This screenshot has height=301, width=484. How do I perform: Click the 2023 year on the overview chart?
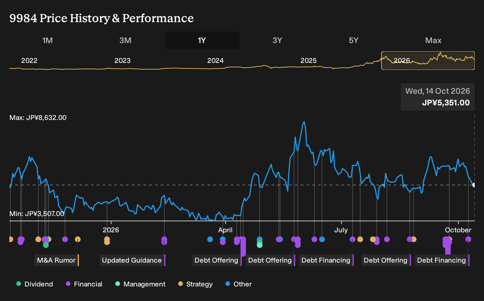click(x=122, y=61)
